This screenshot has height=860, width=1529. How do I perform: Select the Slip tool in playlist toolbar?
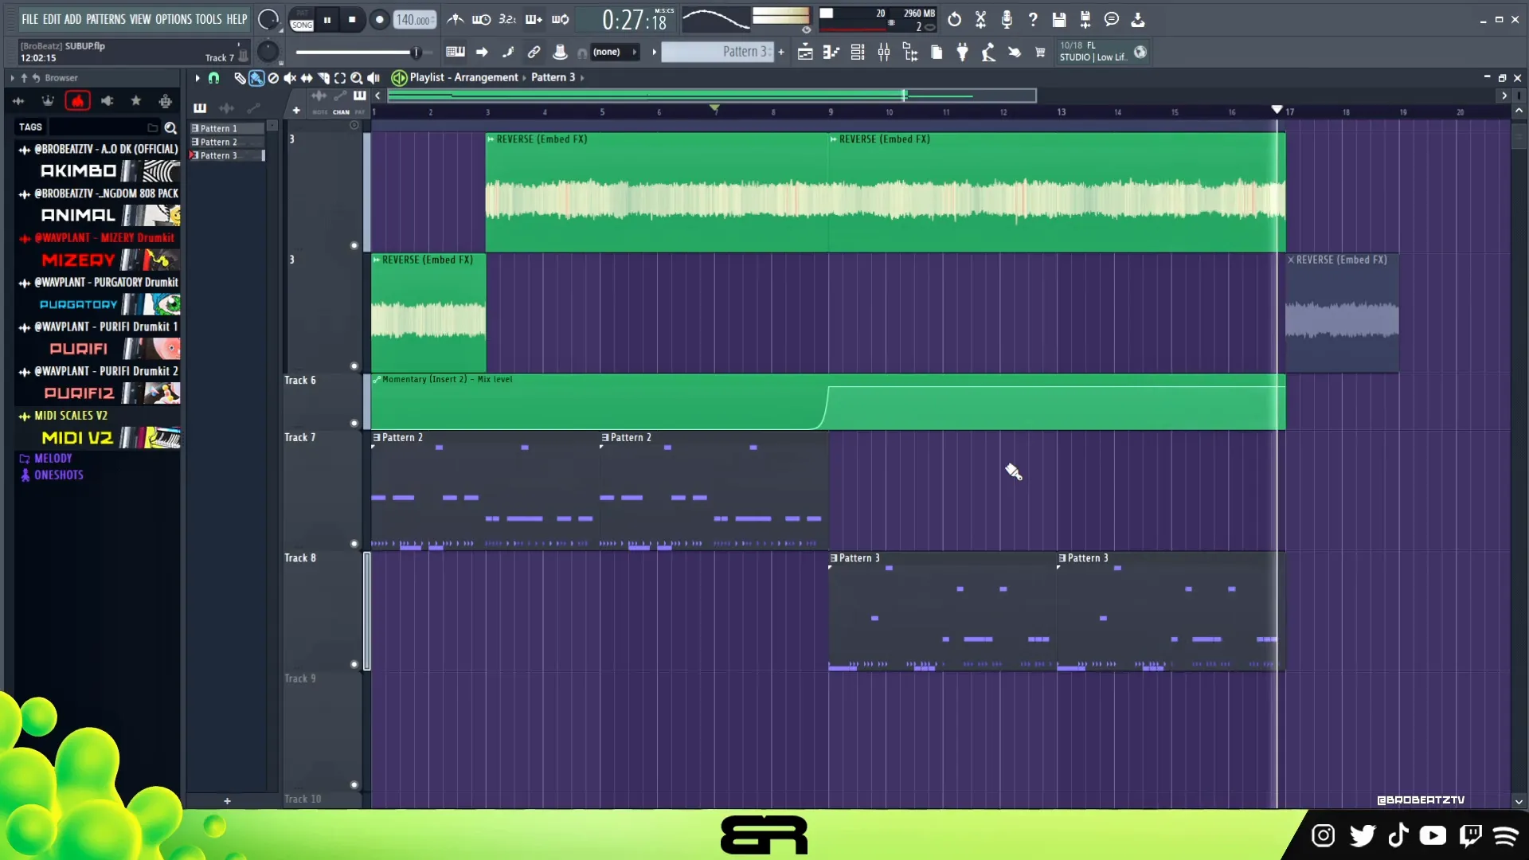pos(307,78)
